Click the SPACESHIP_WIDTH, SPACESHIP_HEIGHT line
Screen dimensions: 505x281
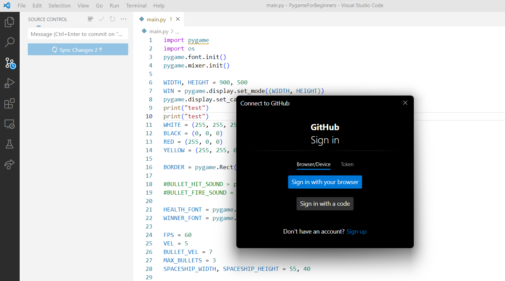pyautogui.click(x=237, y=269)
